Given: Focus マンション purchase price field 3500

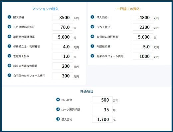Looking at the screenshot, I should click(x=63, y=17).
